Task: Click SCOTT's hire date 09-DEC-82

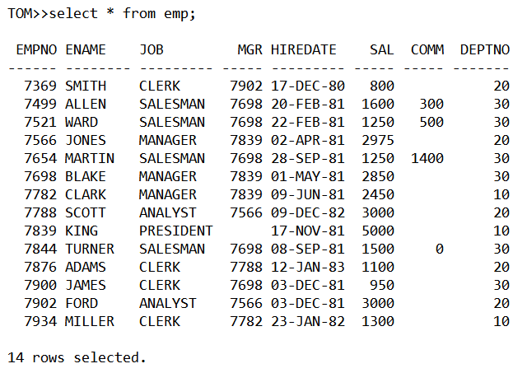Action: (x=308, y=212)
